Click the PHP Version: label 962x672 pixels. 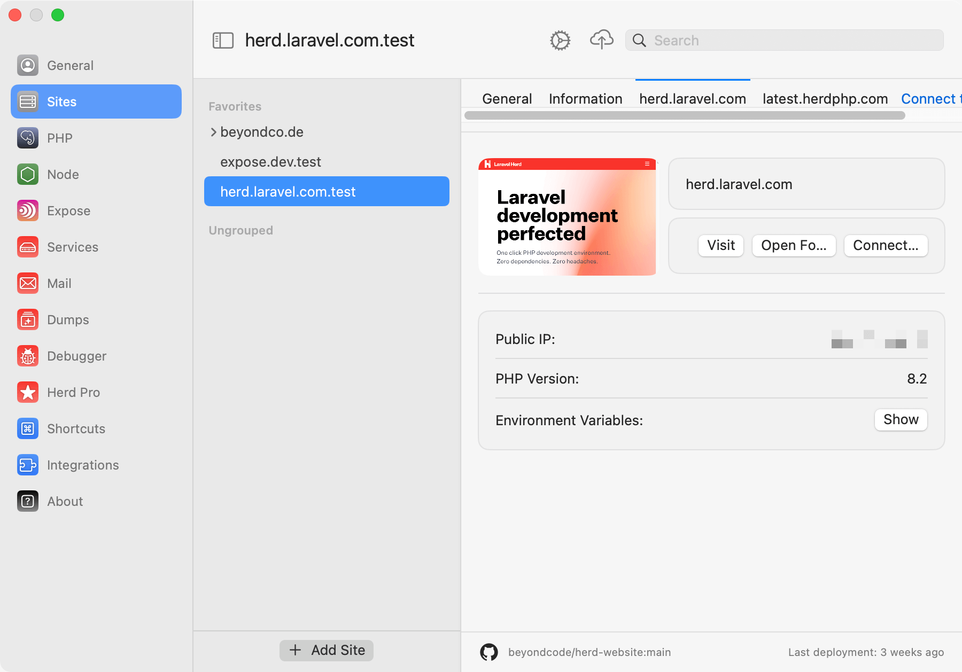click(x=537, y=379)
